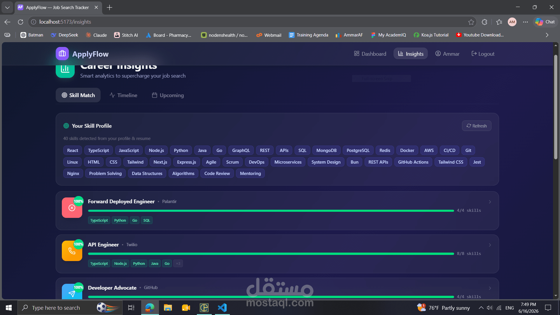Select the Insights nav item

[411, 54]
